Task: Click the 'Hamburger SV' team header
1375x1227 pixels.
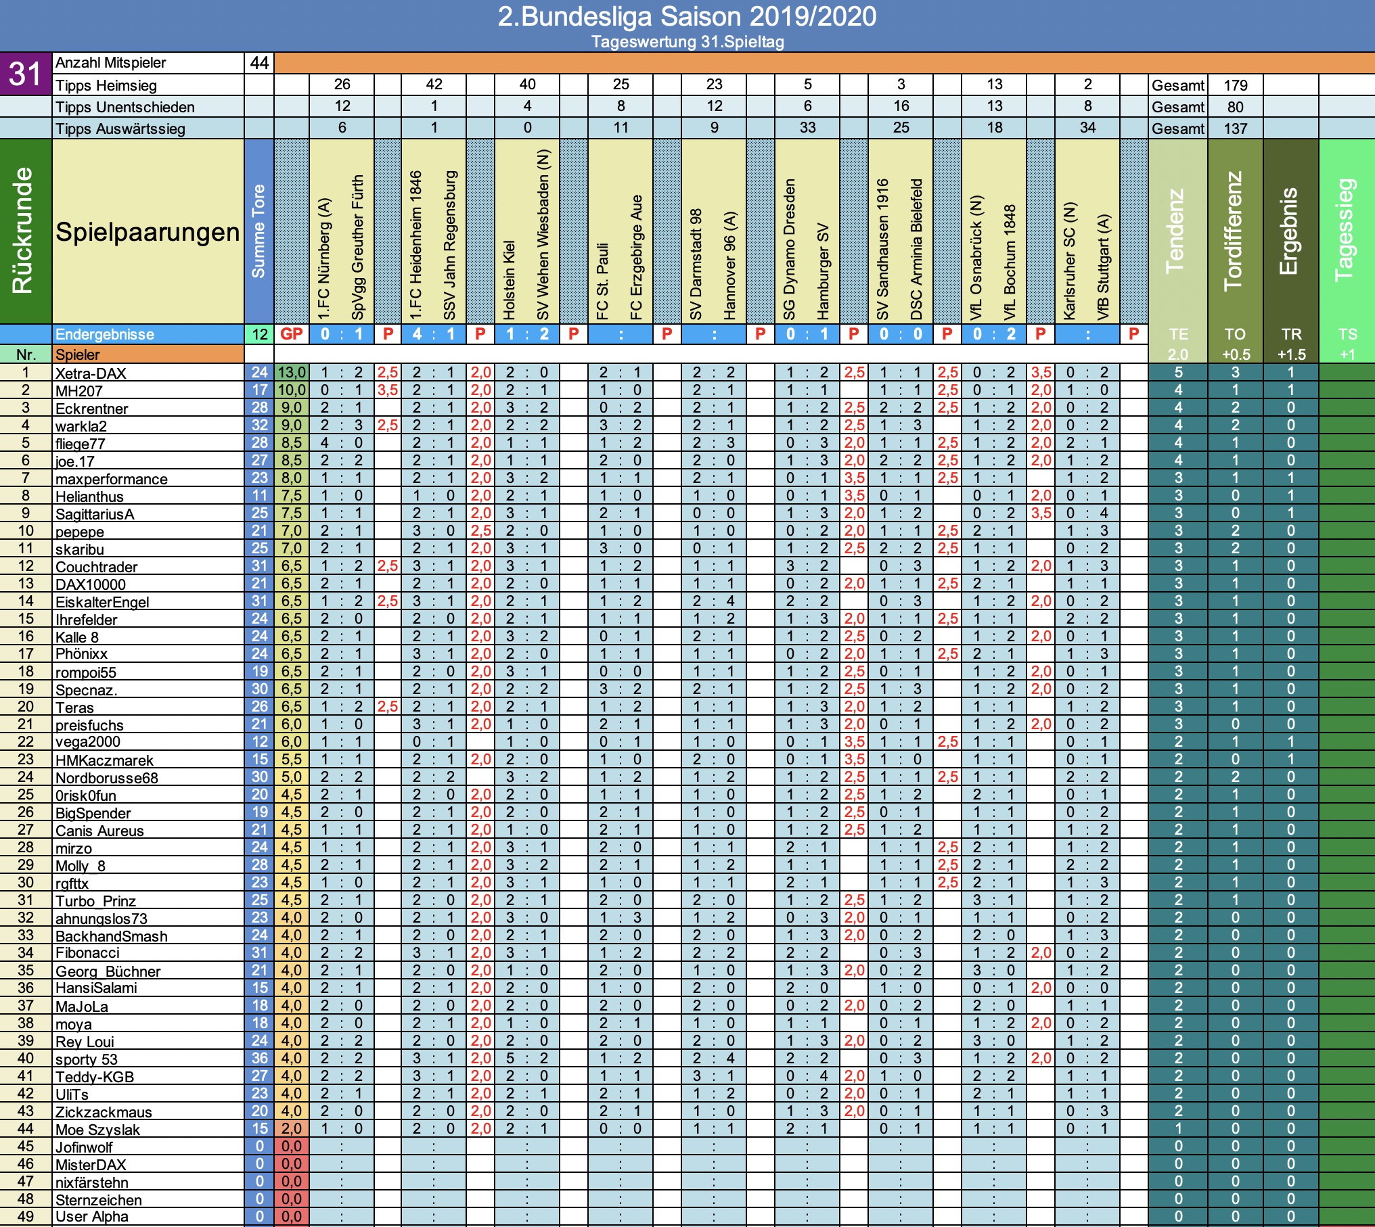Action: [x=824, y=271]
